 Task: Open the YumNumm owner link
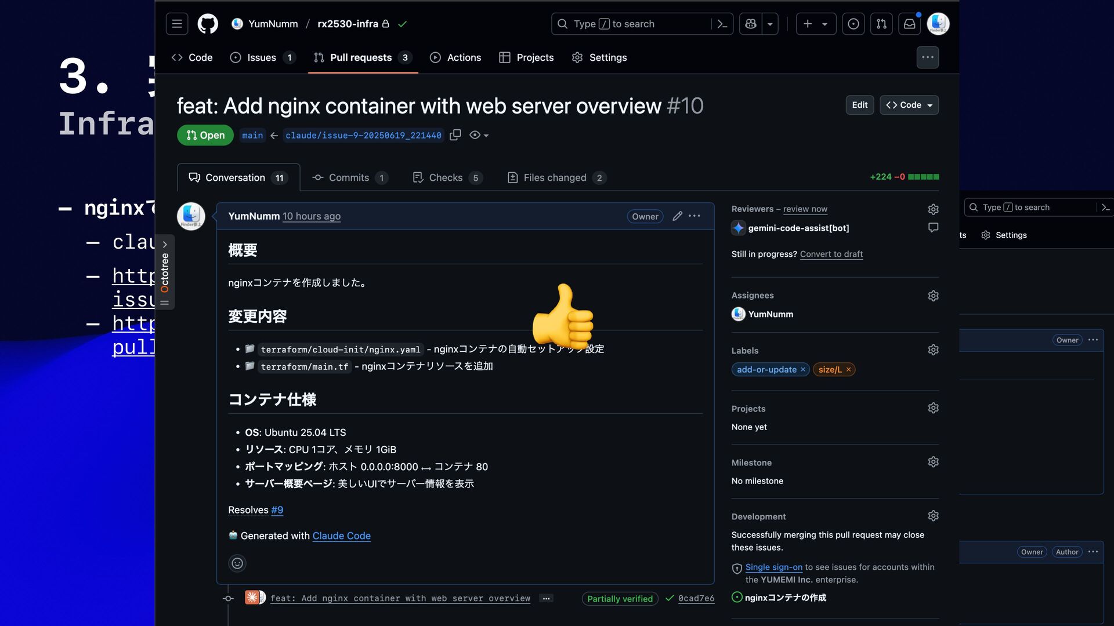(x=273, y=24)
